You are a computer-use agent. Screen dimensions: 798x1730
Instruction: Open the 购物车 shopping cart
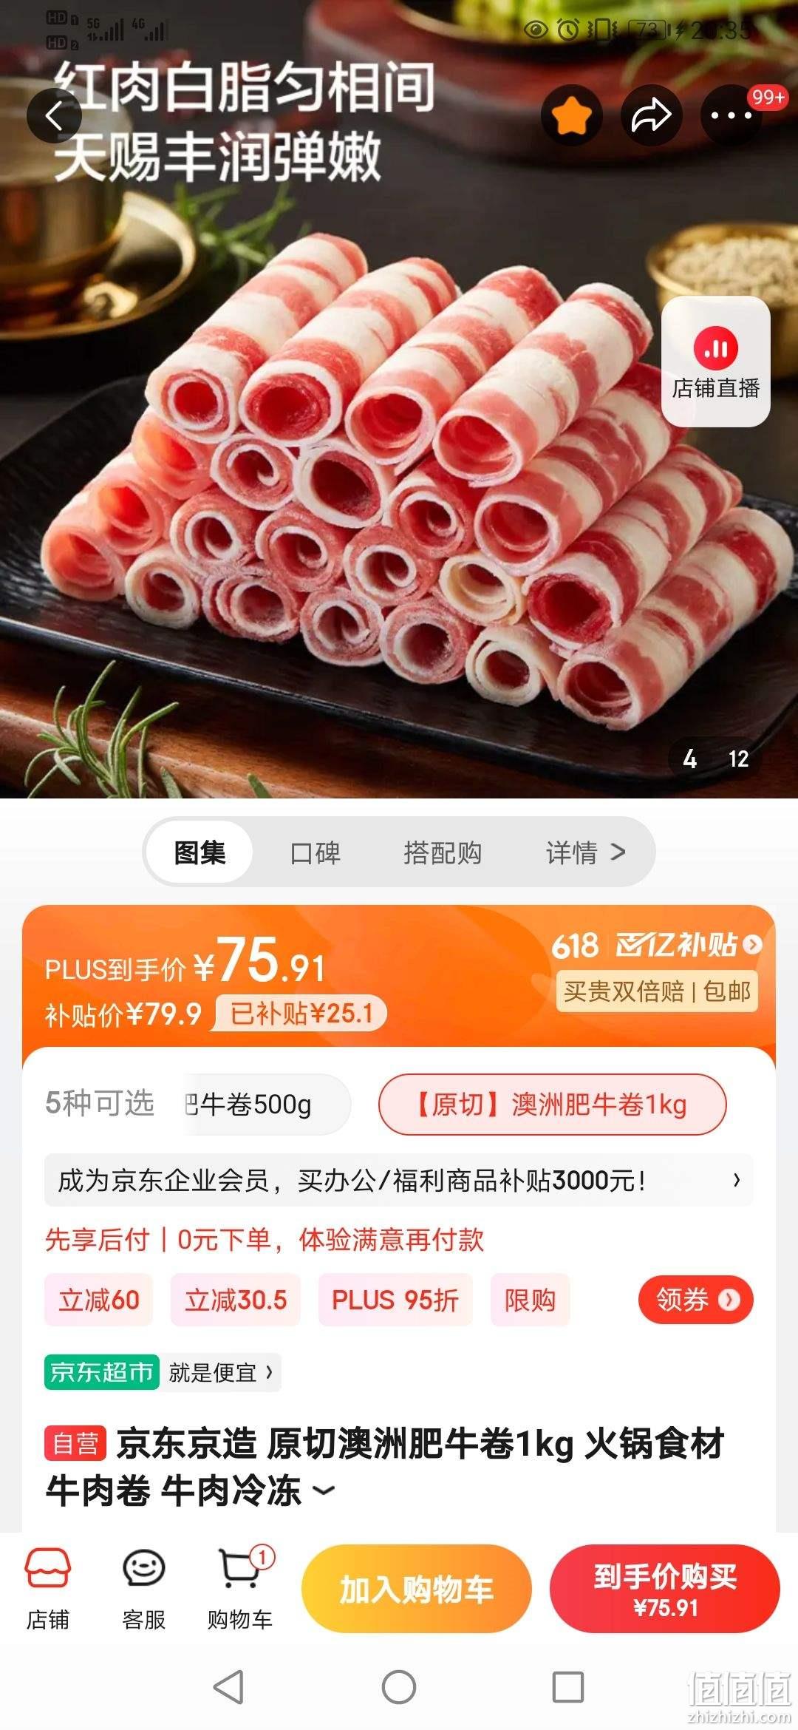[240, 1589]
